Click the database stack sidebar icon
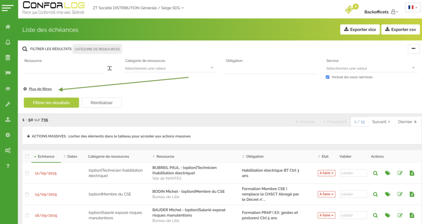 click(x=8, y=58)
